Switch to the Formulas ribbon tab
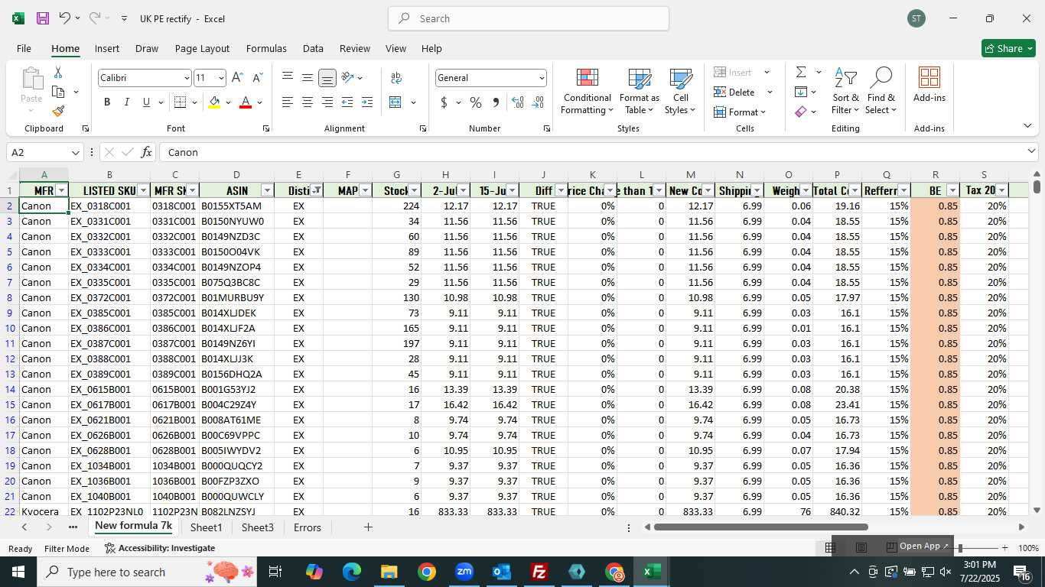 click(x=266, y=48)
